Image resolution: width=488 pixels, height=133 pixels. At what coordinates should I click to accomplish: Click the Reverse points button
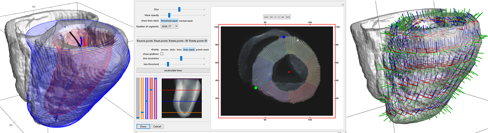point(145,41)
